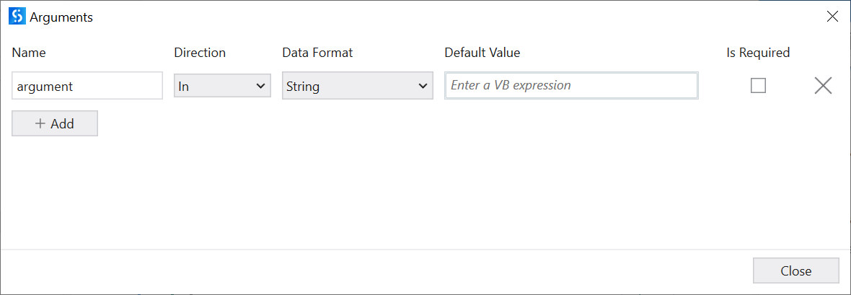The height and width of the screenshot is (295, 851).
Task: Toggle the Is Required checkbox
Action: tap(758, 86)
